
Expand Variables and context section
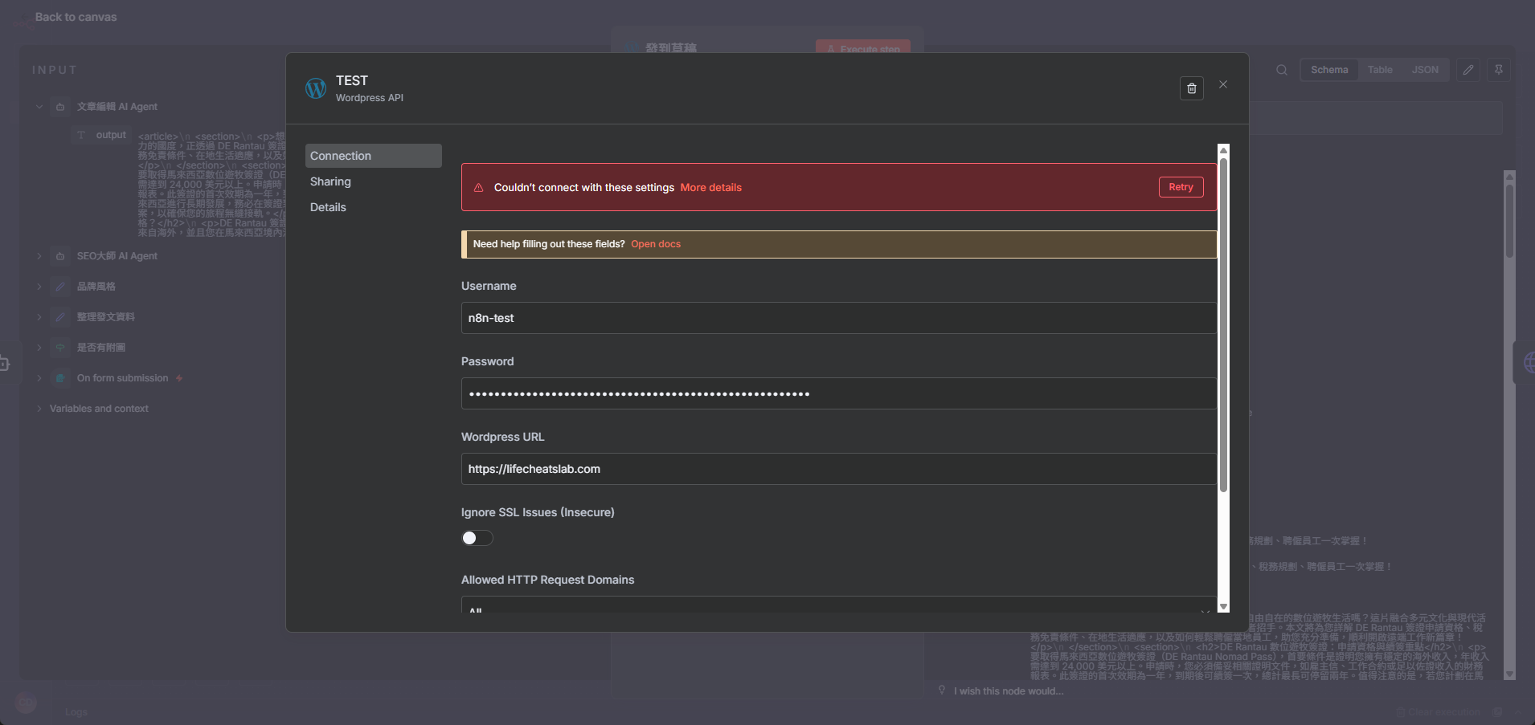(39, 409)
